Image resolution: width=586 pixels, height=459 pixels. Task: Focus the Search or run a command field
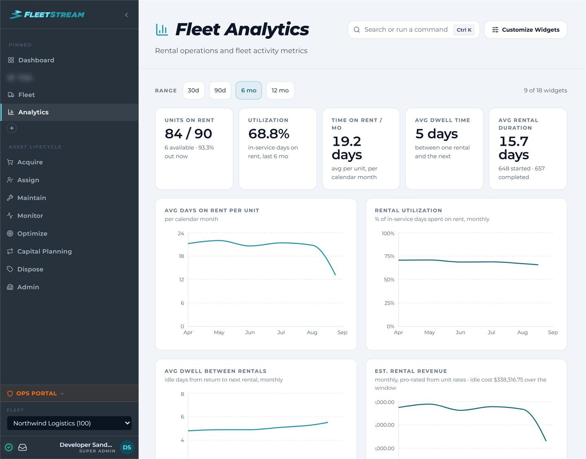[413, 30]
